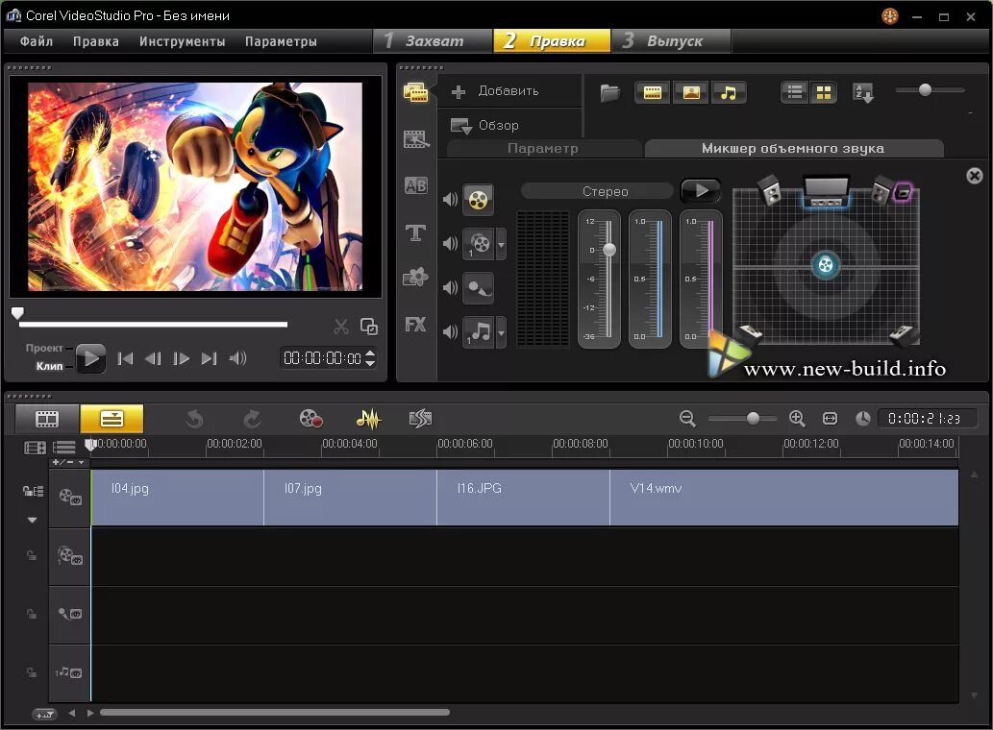Select the V14.wmv clip on timeline
This screenshot has width=993, height=730.
coord(784,498)
